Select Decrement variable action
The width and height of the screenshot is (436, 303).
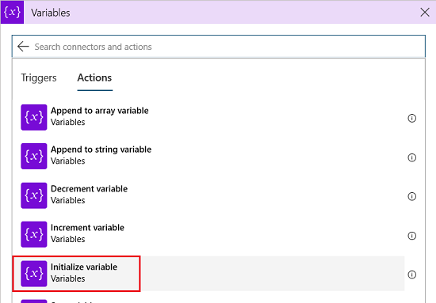pos(208,195)
